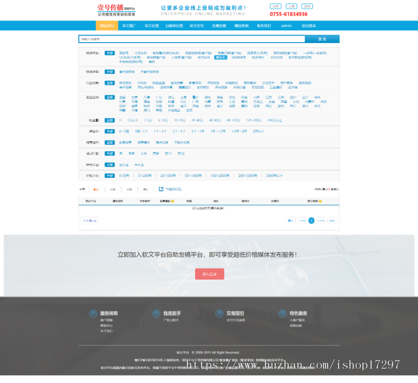
Task: Filter account verification by 未认证
Action: point(139,165)
